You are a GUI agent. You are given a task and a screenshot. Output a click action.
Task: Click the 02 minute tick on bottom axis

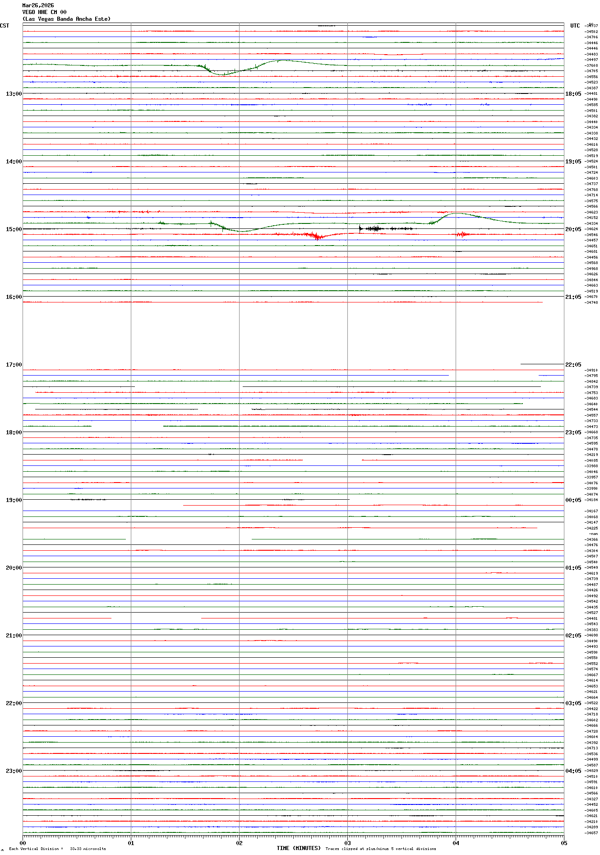[239, 843]
